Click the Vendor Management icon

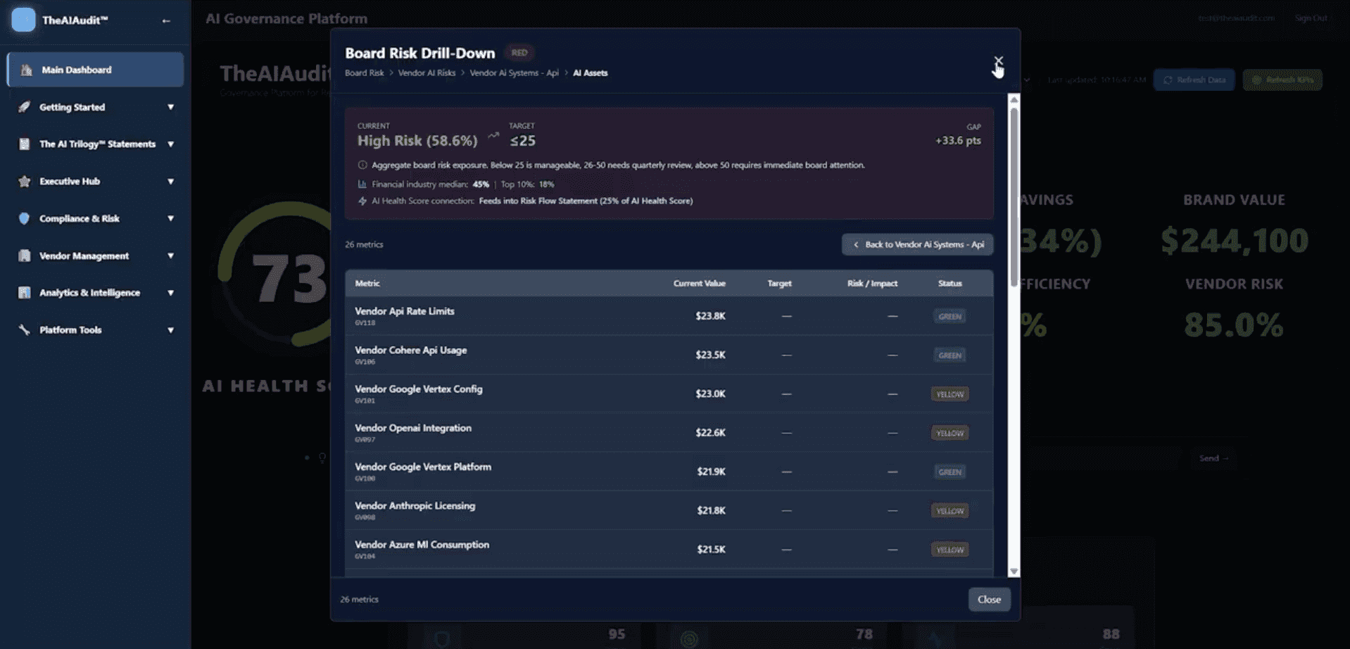pyautogui.click(x=25, y=256)
